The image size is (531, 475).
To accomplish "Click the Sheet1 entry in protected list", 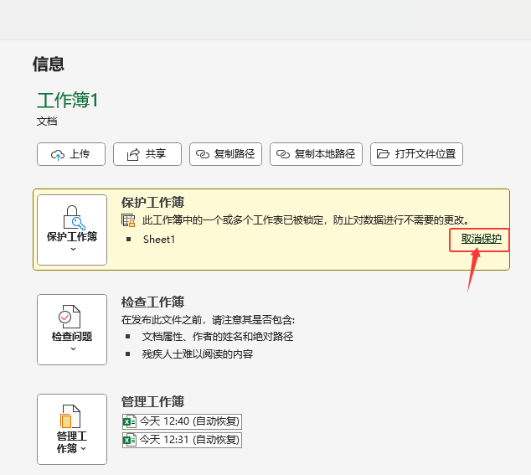I will tap(159, 240).
